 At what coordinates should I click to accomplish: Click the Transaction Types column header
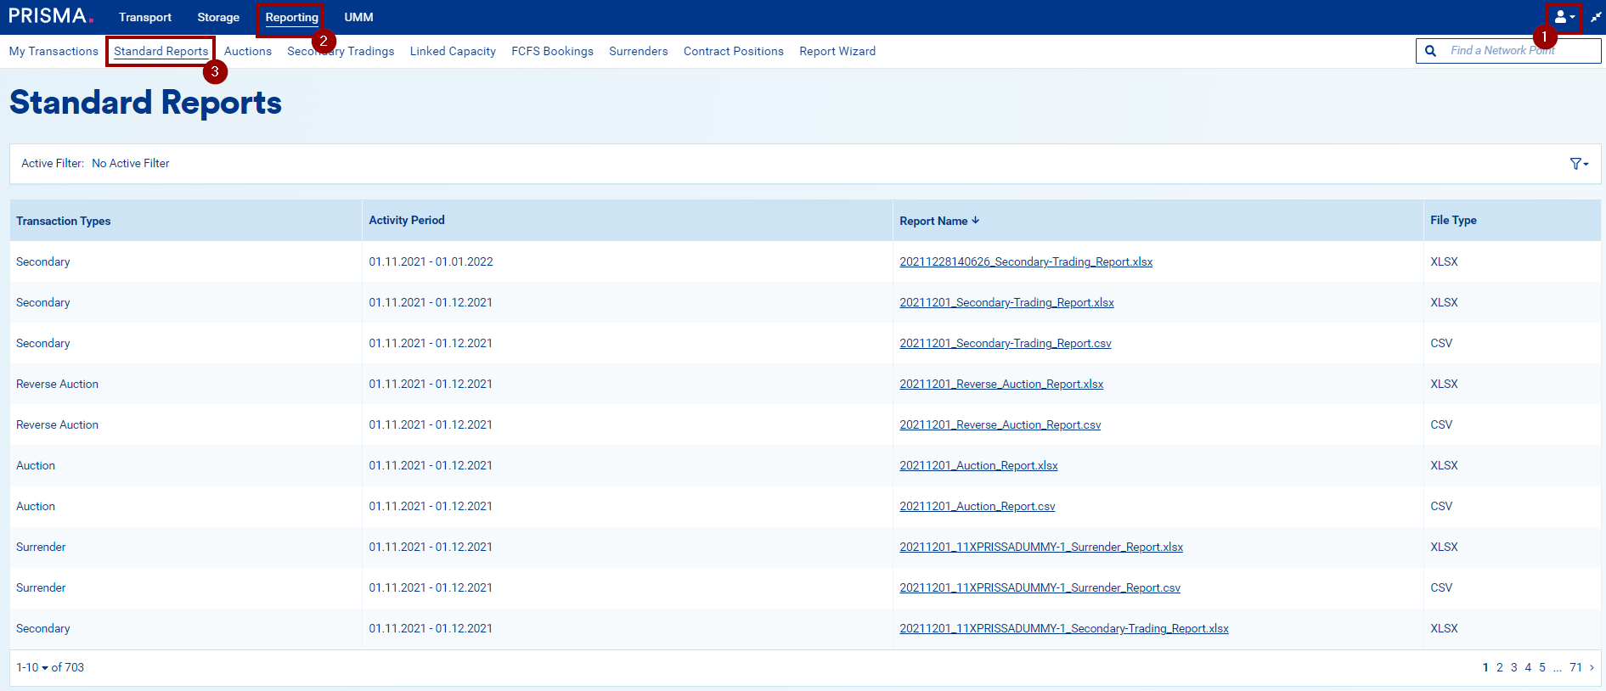[64, 221]
